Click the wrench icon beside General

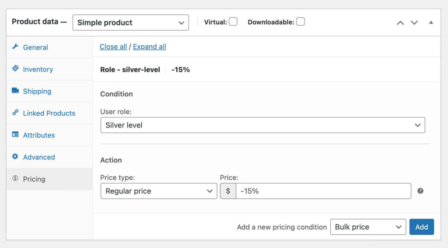pyautogui.click(x=15, y=46)
